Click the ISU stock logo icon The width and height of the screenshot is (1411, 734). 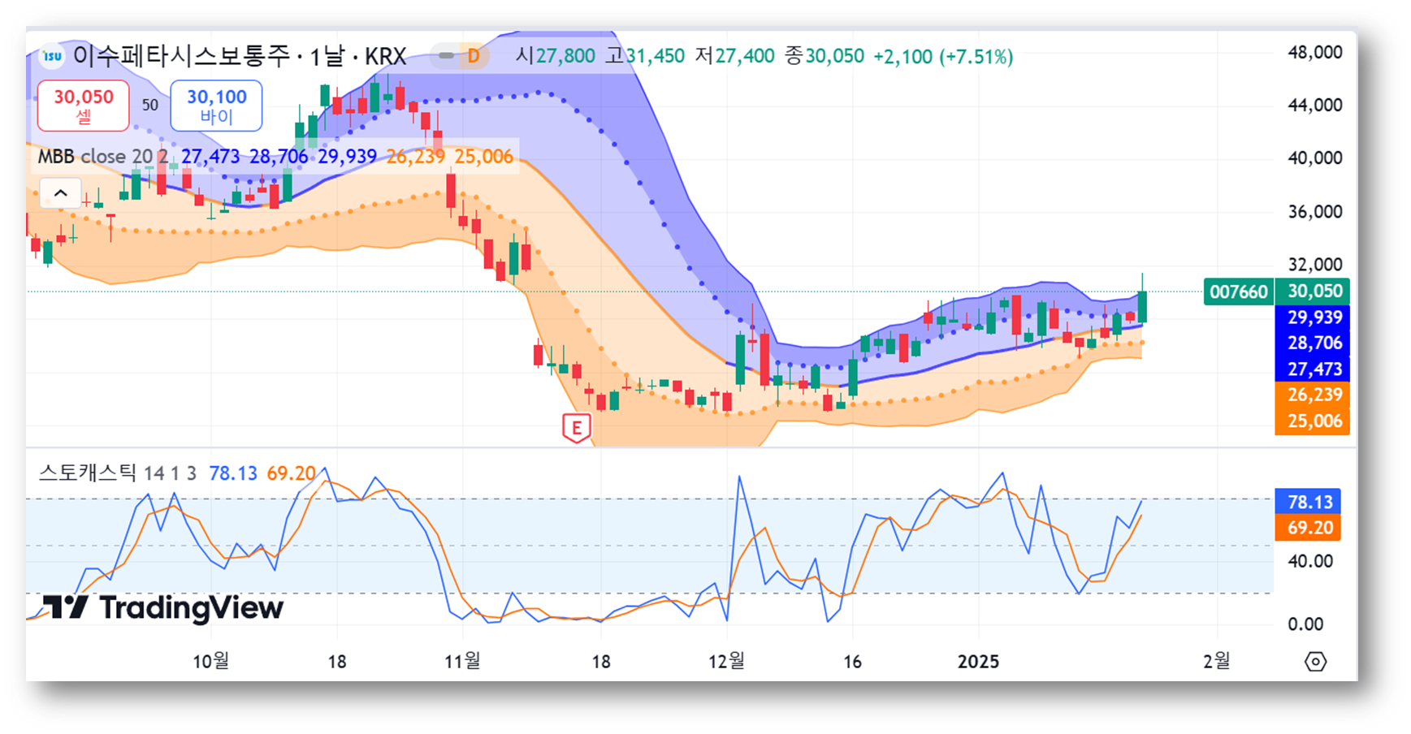(53, 56)
